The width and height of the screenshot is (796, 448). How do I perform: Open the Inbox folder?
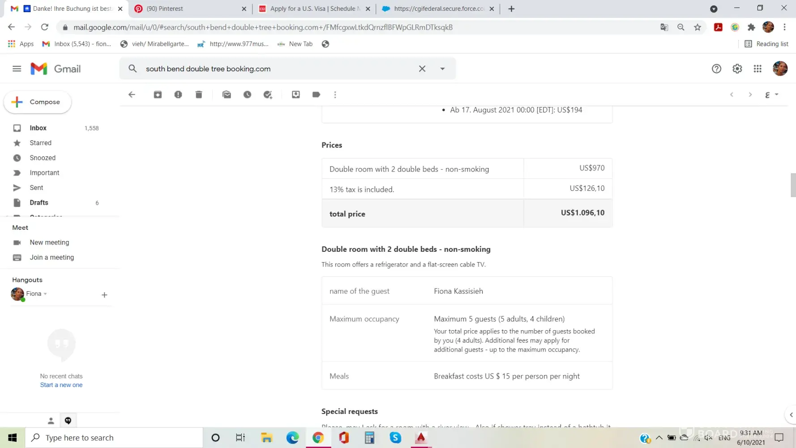[x=38, y=128]
